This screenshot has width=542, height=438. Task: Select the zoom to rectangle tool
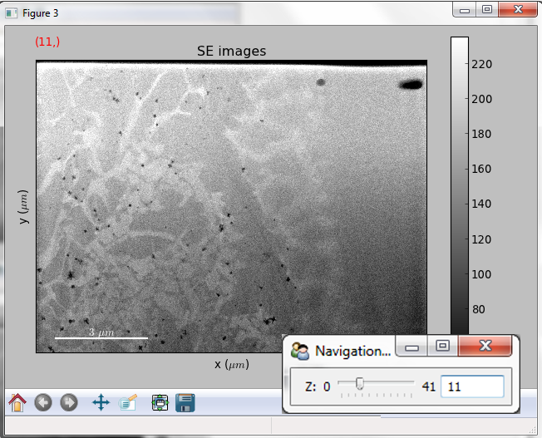coord(127,403)
